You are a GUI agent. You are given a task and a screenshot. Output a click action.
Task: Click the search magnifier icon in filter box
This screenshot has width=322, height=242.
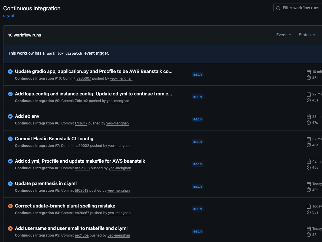278,8
